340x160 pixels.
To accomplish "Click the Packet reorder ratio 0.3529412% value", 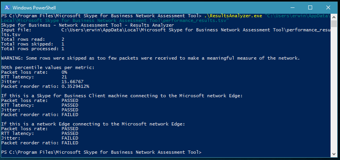I will (75, 86).
